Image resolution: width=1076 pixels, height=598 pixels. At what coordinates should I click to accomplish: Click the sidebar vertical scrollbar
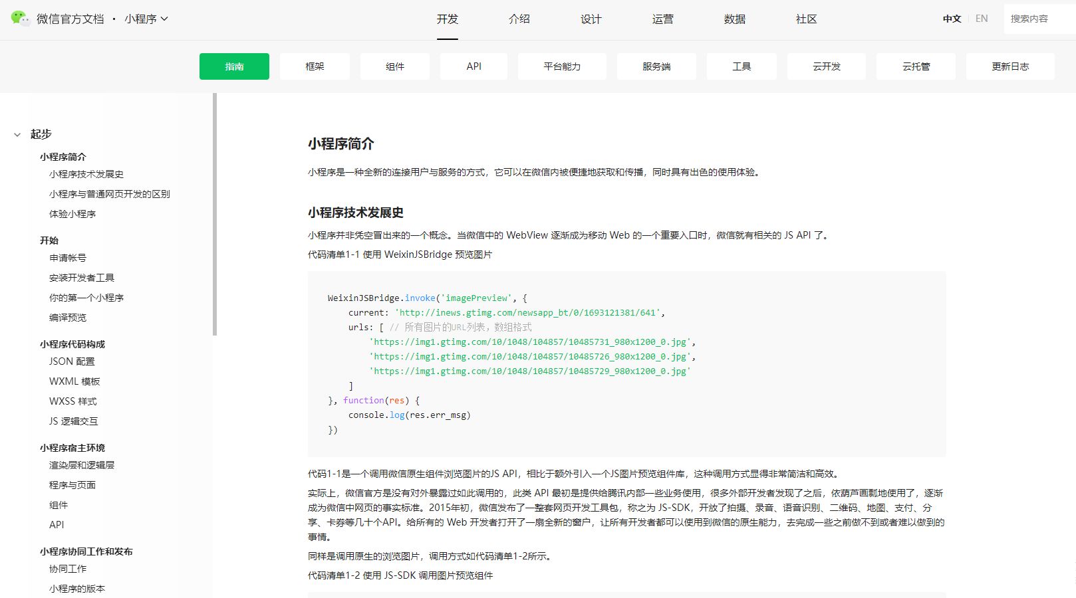click(215, 214)
